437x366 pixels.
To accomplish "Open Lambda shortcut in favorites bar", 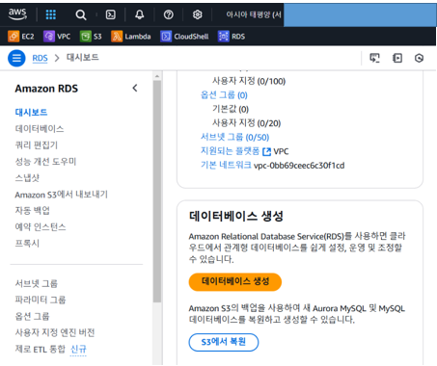I will pos(131,37).
